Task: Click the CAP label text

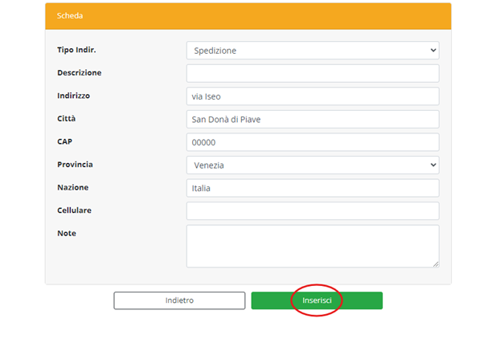Action: tap(66, 141)
